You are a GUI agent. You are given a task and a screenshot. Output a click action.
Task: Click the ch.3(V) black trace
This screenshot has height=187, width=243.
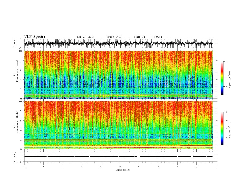[118, 156]
